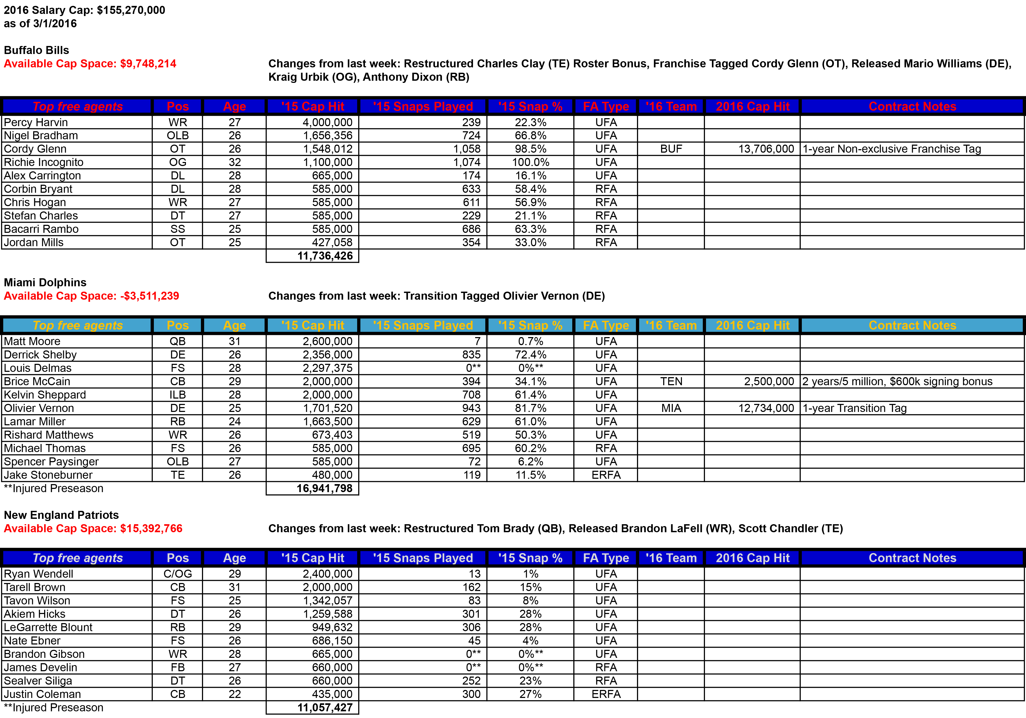Select the Percy Harvin name cell
This screenshot has width=1026, height=718.
point(77,122)
